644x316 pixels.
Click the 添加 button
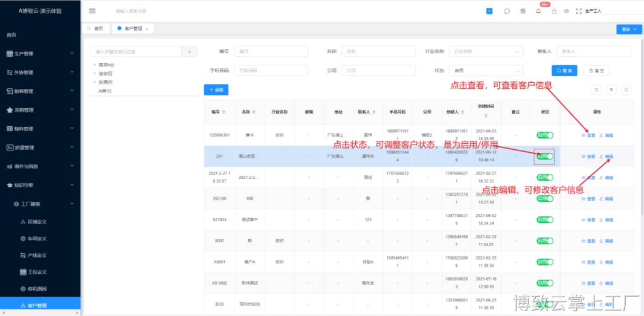point(216,89)
